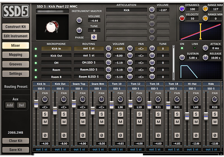
Task: Click the kick drum thumbnail image
Action: 52,27
